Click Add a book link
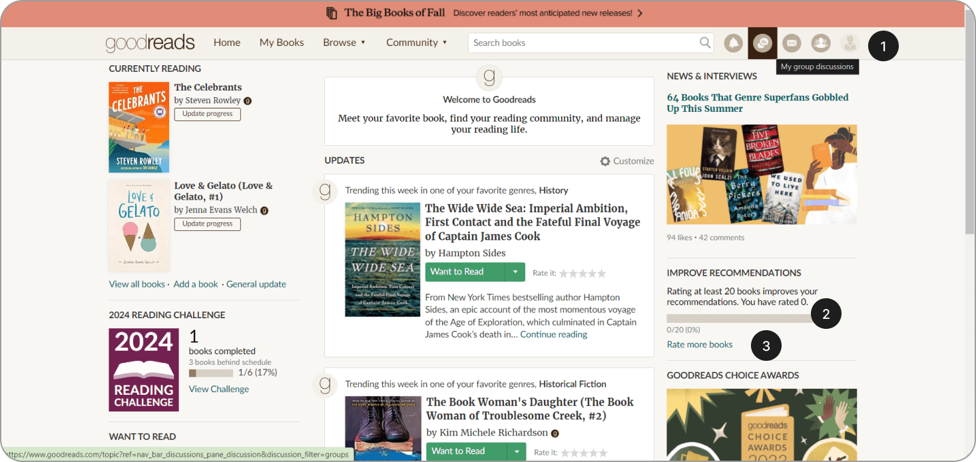This screenshot has height=462, width=976. (x=196, y=284)
